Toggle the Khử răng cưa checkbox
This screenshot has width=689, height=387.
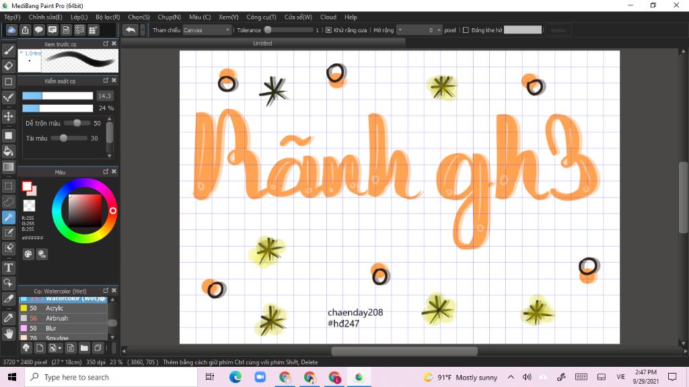point(328,30)
